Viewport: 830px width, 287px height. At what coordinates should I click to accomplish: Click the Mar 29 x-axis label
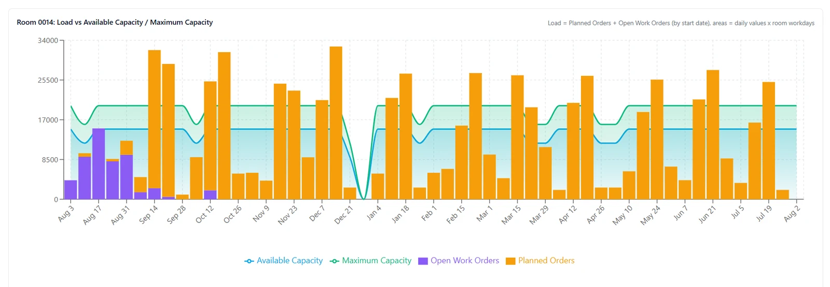tap(539, 215)
